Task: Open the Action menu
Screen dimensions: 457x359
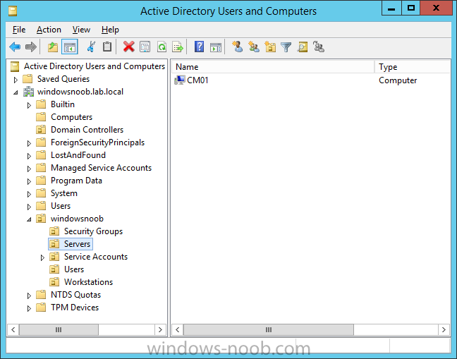Action: tap(49, 30)
